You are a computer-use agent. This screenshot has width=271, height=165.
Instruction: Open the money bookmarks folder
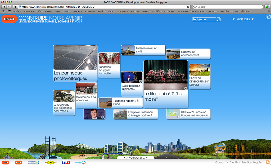pyautogui.click(x=78, y=11)
